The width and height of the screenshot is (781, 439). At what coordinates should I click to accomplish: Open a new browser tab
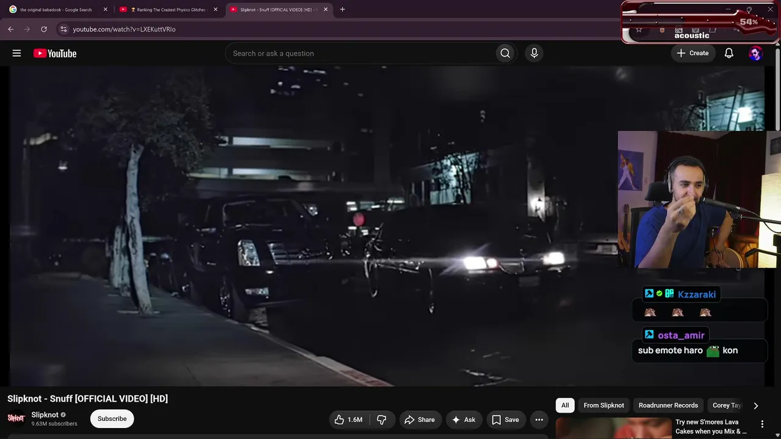coord(342,9)
